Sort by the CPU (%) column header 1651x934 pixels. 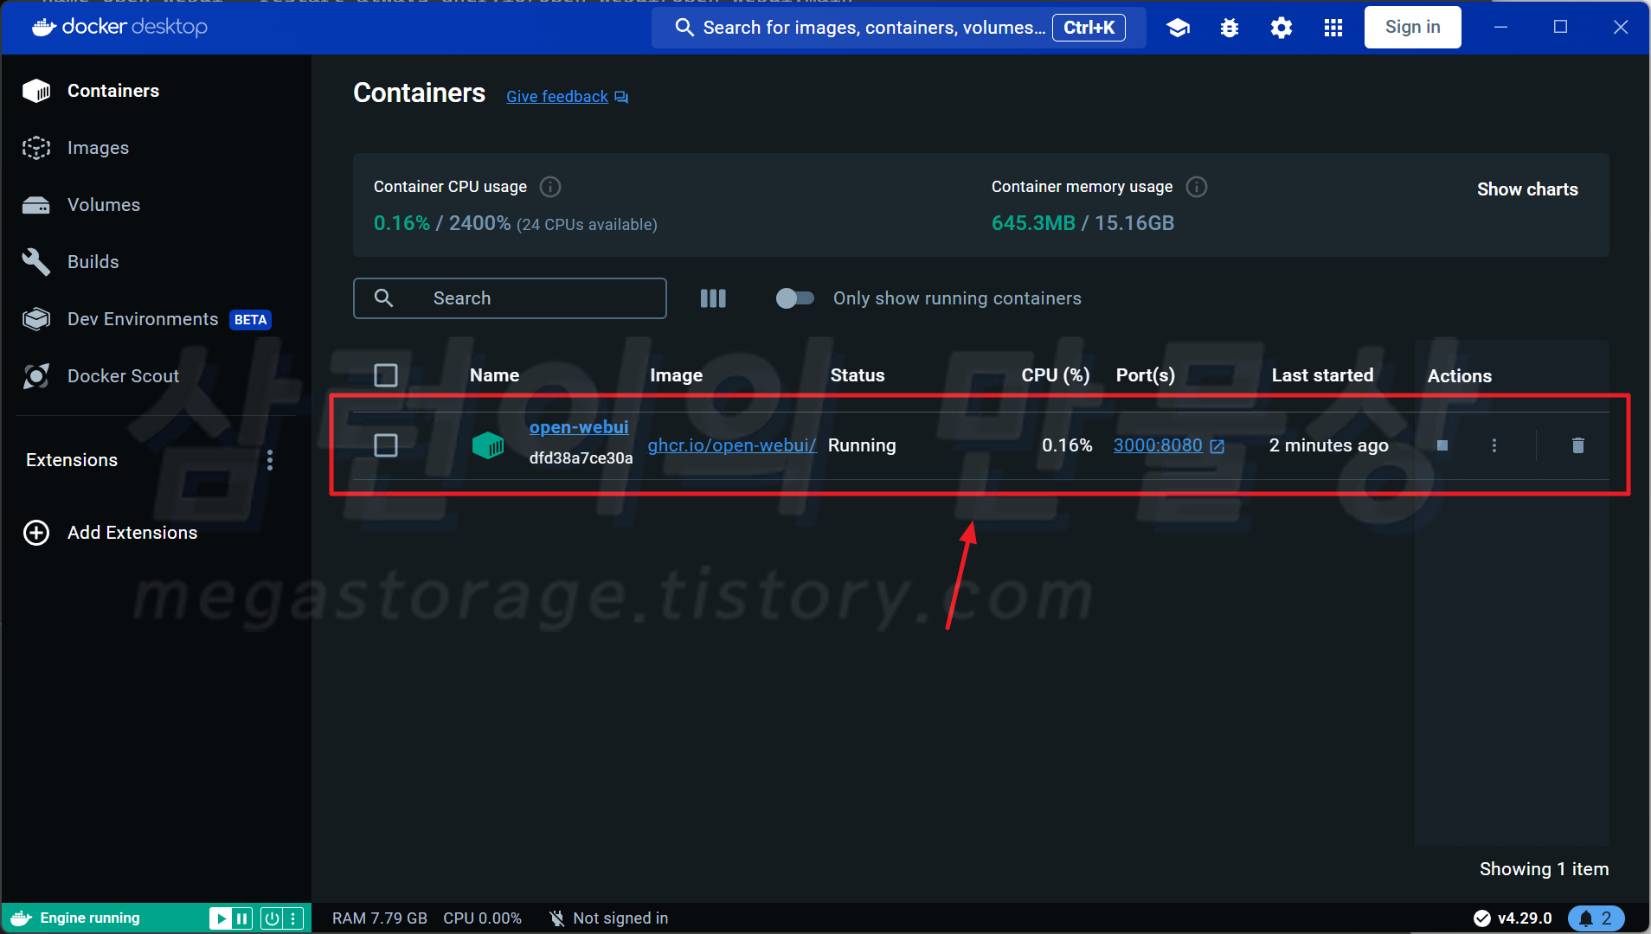[x=1055, y=375]
